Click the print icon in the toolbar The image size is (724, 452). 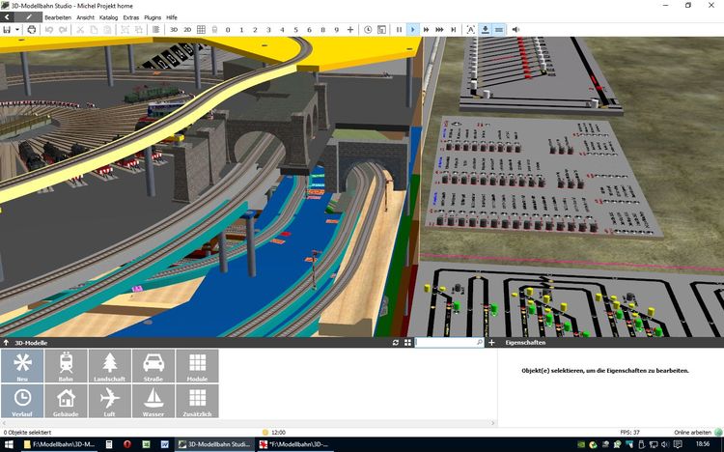point(32,30)
